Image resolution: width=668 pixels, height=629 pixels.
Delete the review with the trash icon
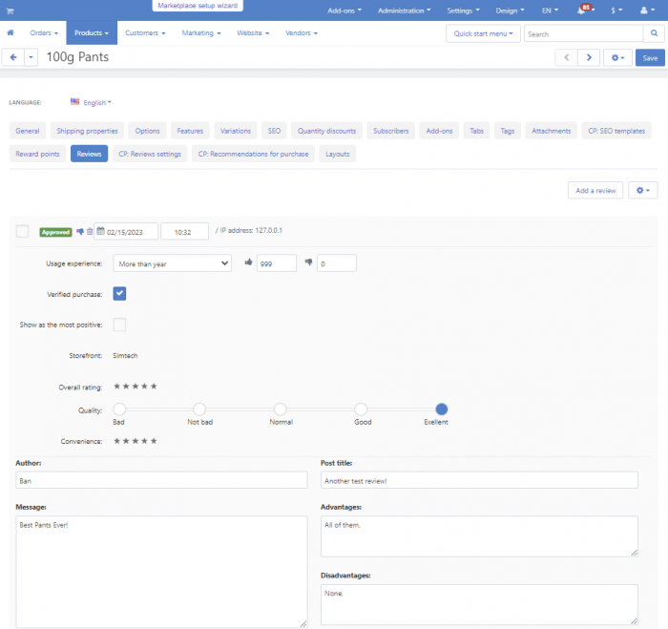pos(90,232)
